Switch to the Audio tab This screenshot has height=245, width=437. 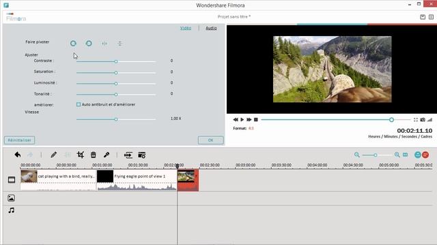pos(211,28)
